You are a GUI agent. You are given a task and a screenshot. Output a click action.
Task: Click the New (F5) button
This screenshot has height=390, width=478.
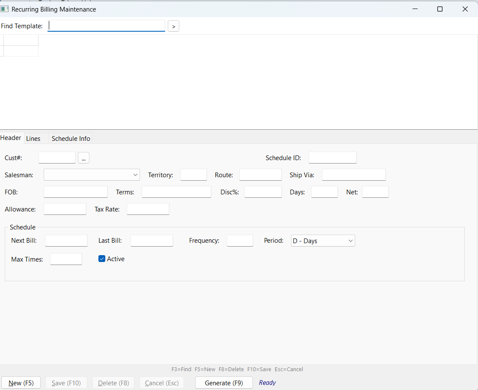click(21, 382)
